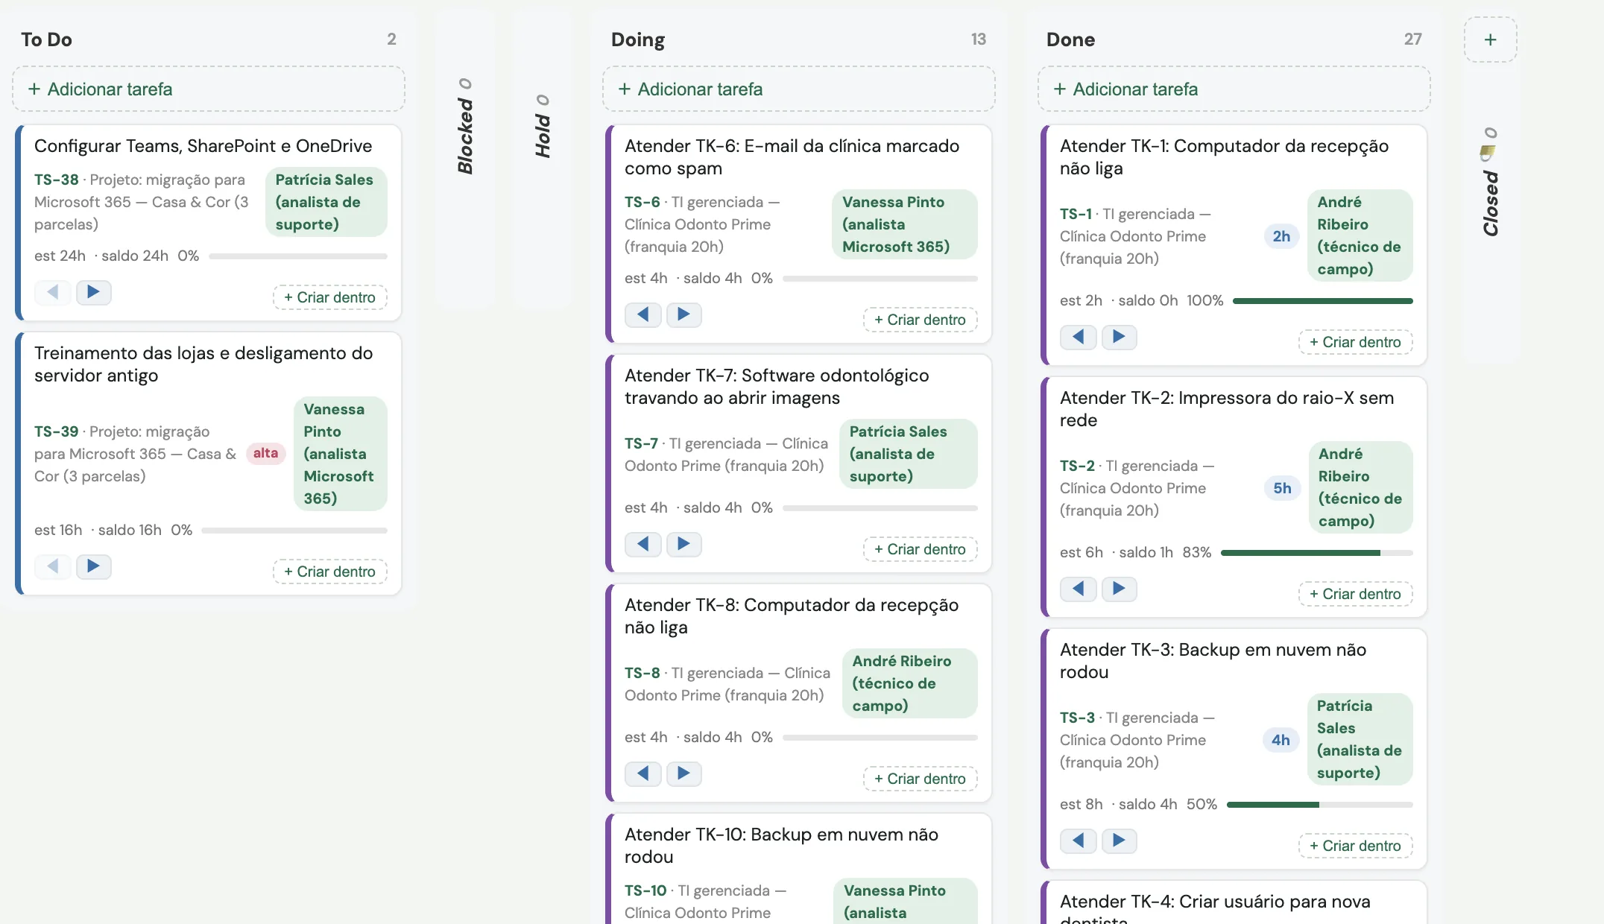This screenshot has width=1604, height=924.
Task: Add a new column with plus button
Action: tap(1490, 39)
